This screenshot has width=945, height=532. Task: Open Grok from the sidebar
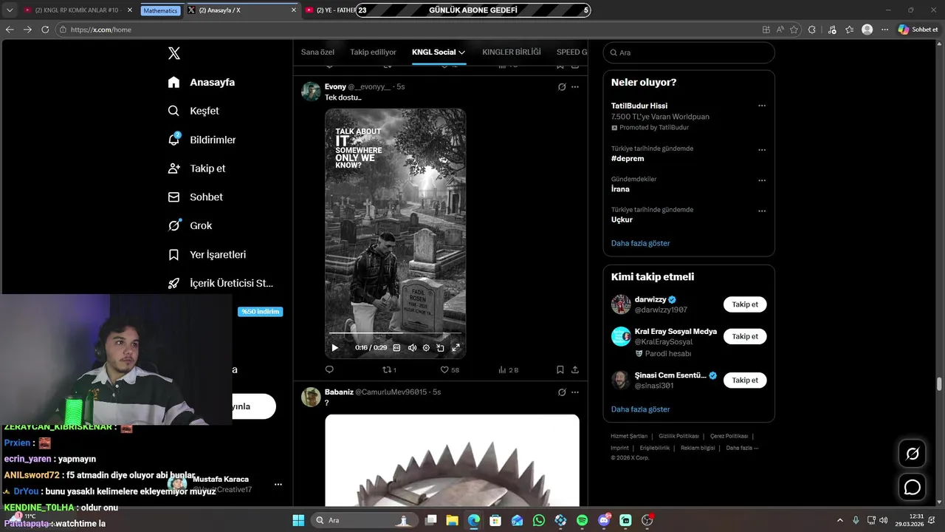[190, 225]
